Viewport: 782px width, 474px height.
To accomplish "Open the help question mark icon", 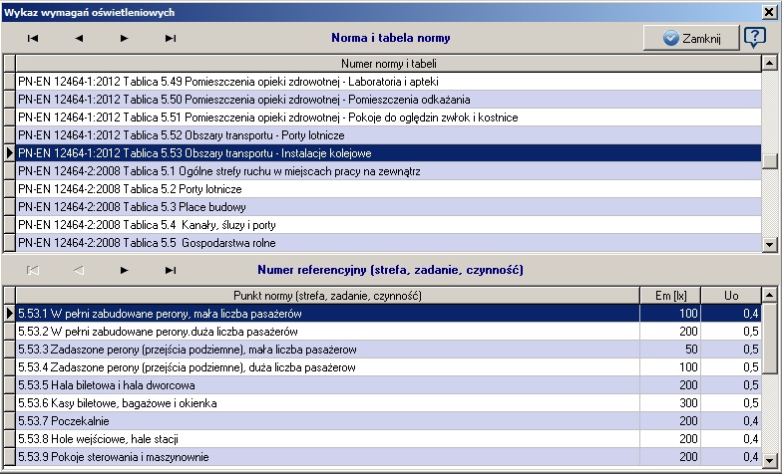I will tap(754, 38).
